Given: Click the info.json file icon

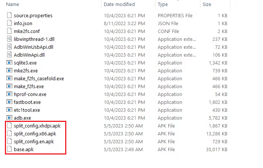Looking at the screenshot, I should pos(9,23).
